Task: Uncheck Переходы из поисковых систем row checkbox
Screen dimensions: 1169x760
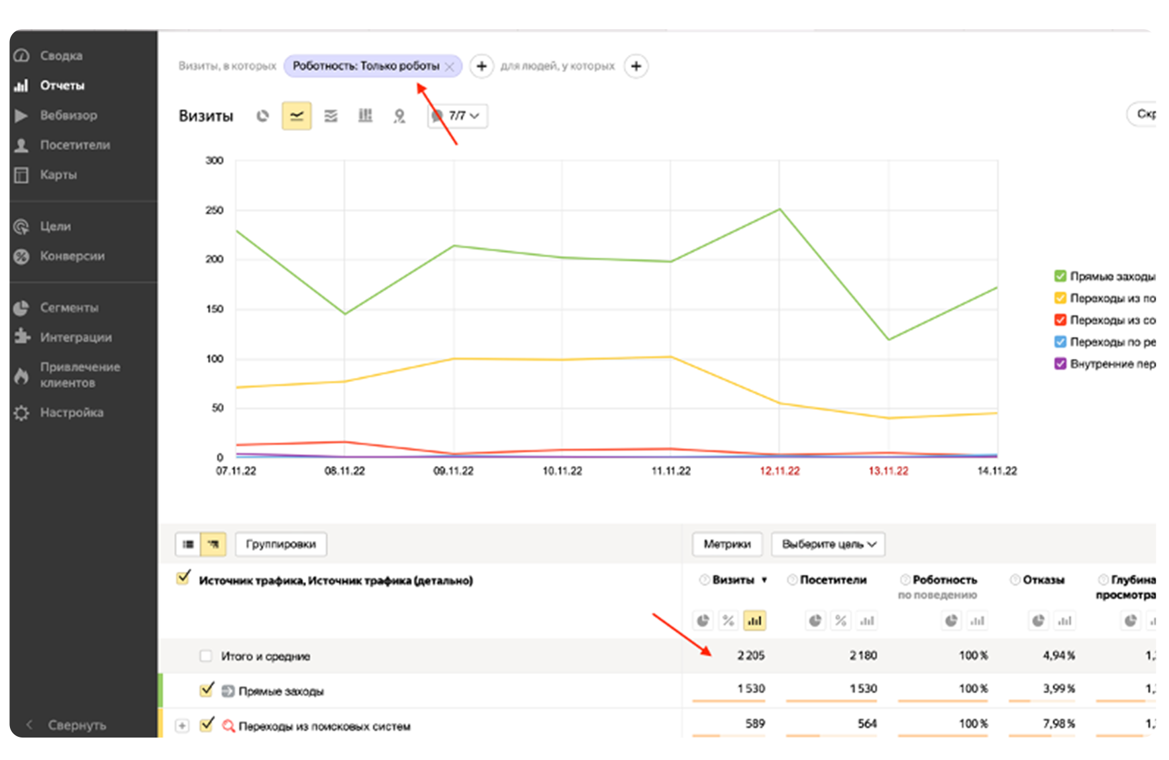Action: point(207,724)
